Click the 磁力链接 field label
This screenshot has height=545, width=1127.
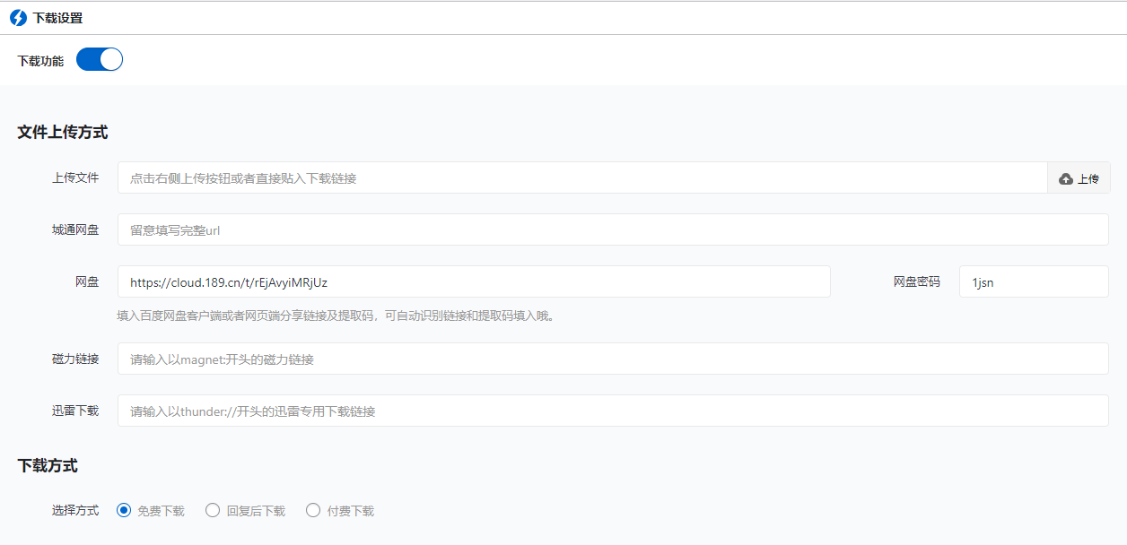coord(75,359)
